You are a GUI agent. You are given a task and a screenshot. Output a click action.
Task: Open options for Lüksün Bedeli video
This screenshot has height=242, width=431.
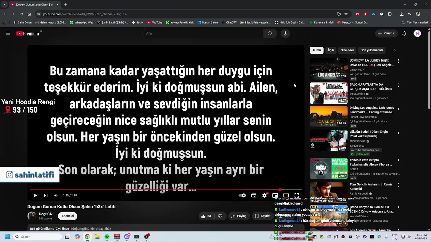[398, 132]
